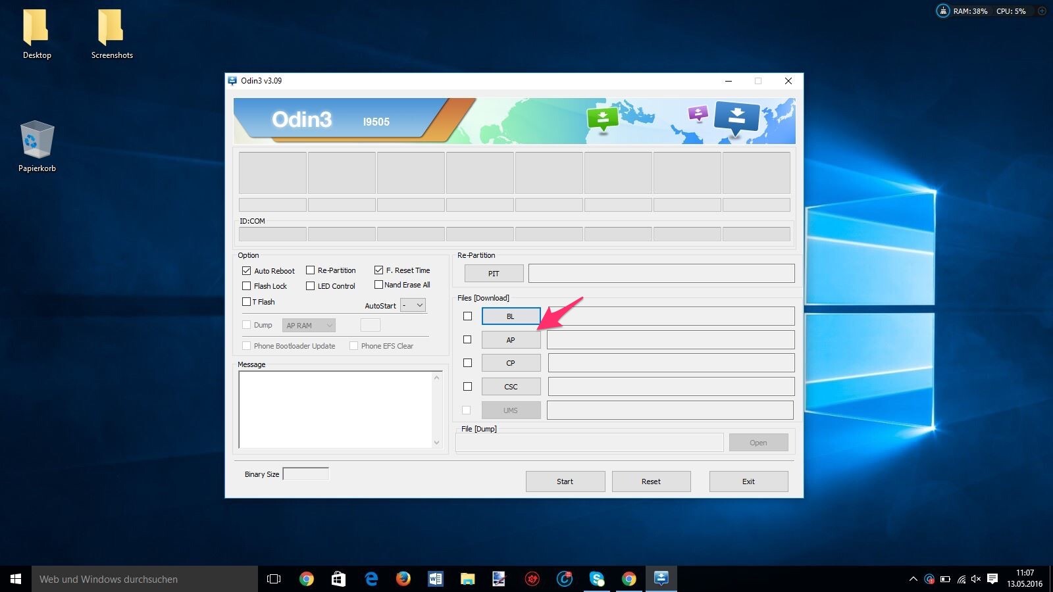Tick the checkbox beside BL
Viewport: 1053px width, 592px height.
coord(467,316)
